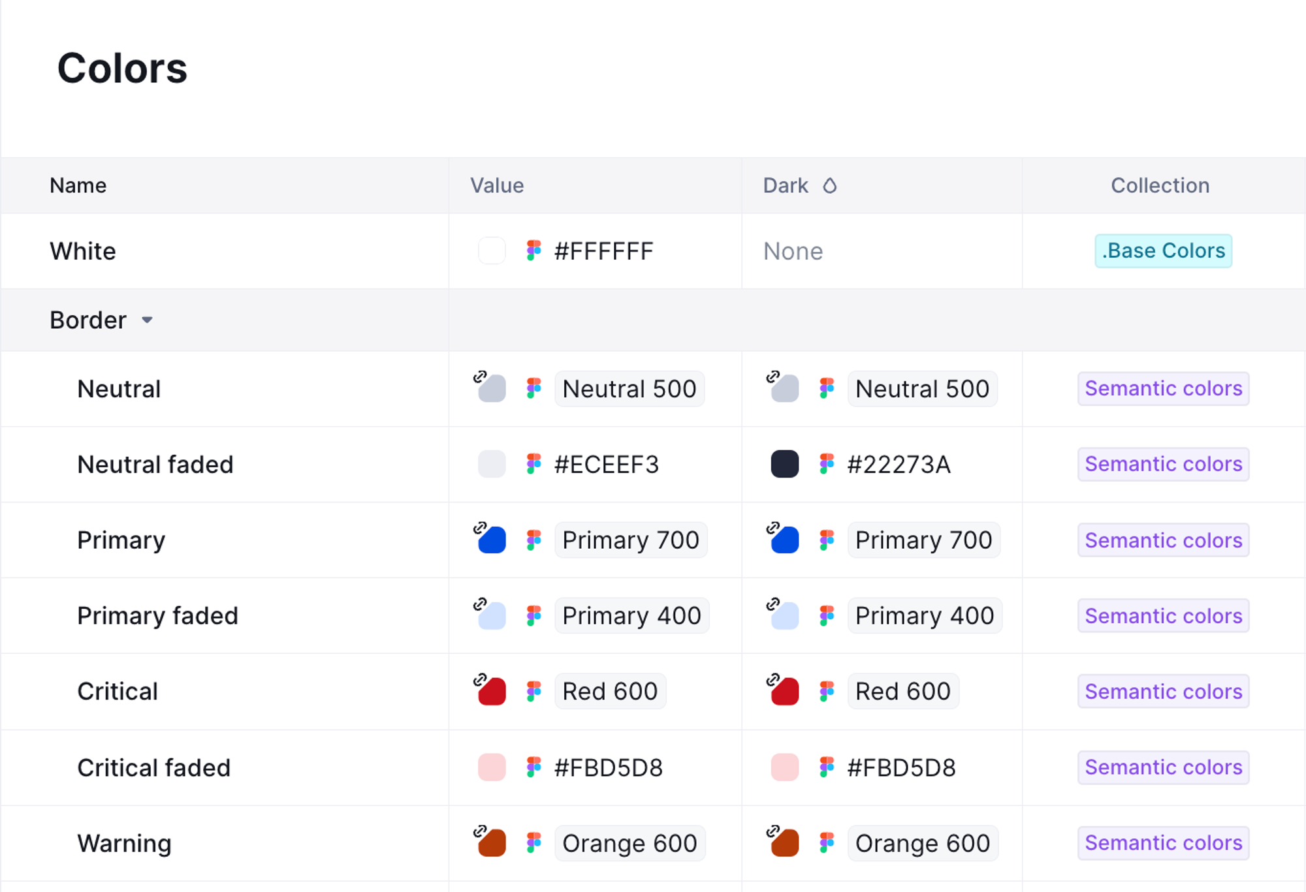
Task: Click the Figma icon next to Dark Orange 600
Action: 827,843
